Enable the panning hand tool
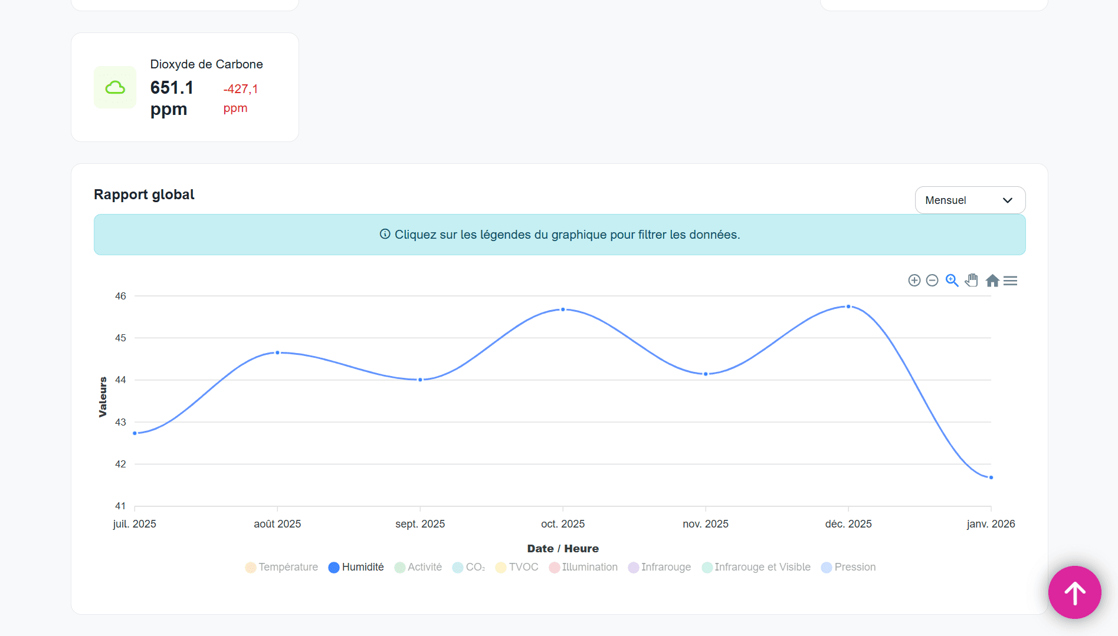Viewport: 1118px width, 636px height. click(x=972, y=281)
